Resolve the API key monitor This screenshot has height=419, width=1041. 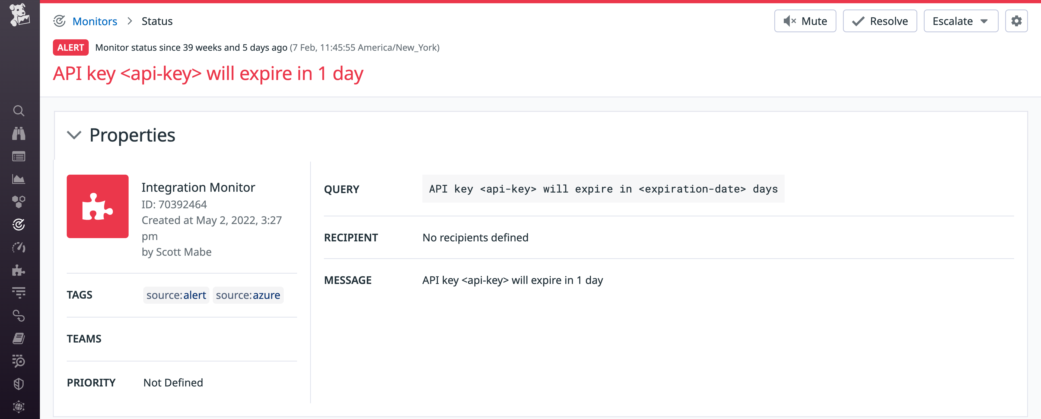click(880, 21)
